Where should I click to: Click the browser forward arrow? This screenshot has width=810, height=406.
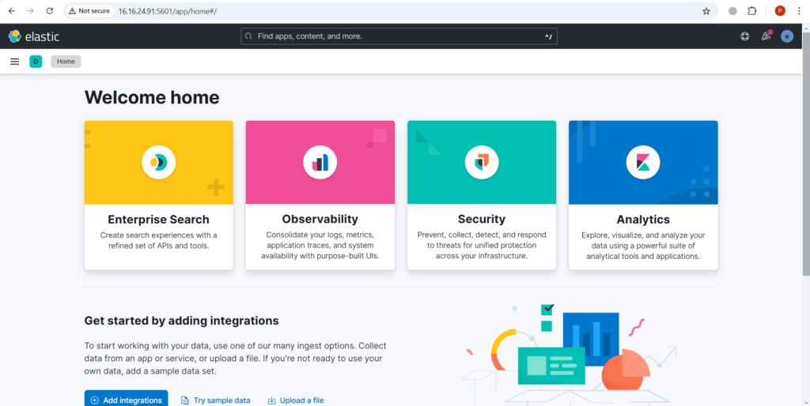(x=31, y=11)
